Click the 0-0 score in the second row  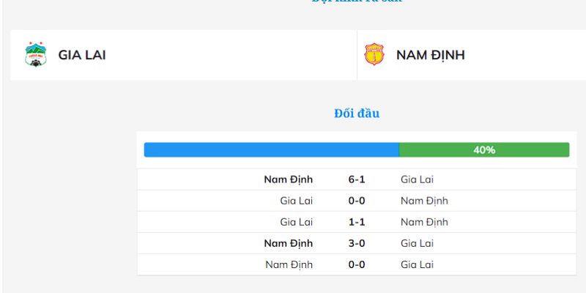pyautogui.click(x=357, y=201)
